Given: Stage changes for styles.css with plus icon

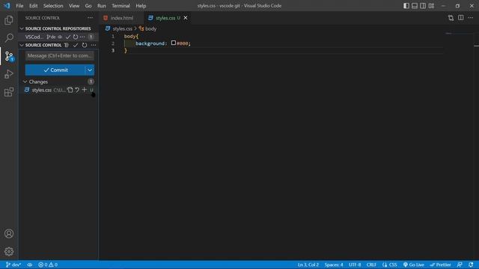Looking at the screenshot, I should pyautogui.click(x=85, y=90).
